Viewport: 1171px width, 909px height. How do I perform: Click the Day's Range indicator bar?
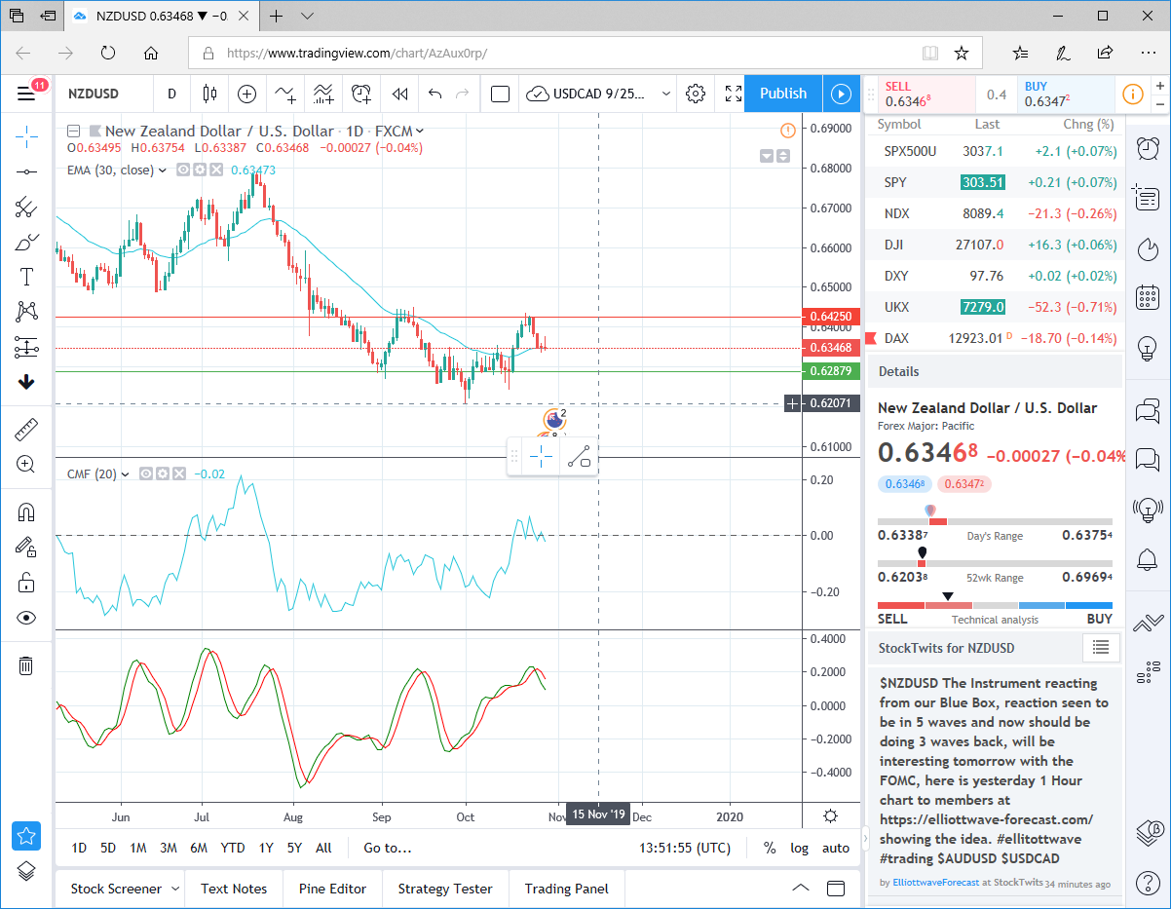[x=995, y=521]
